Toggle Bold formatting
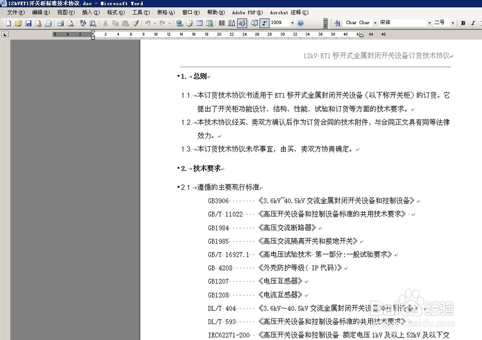This screenshot has height=340, width=482. [463, 23]
